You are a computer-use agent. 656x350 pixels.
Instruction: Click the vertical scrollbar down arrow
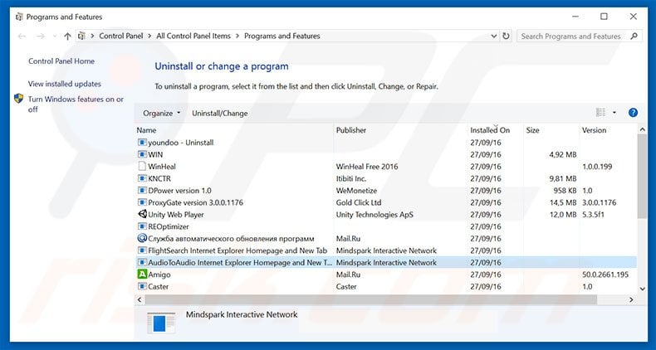point(643,289)
